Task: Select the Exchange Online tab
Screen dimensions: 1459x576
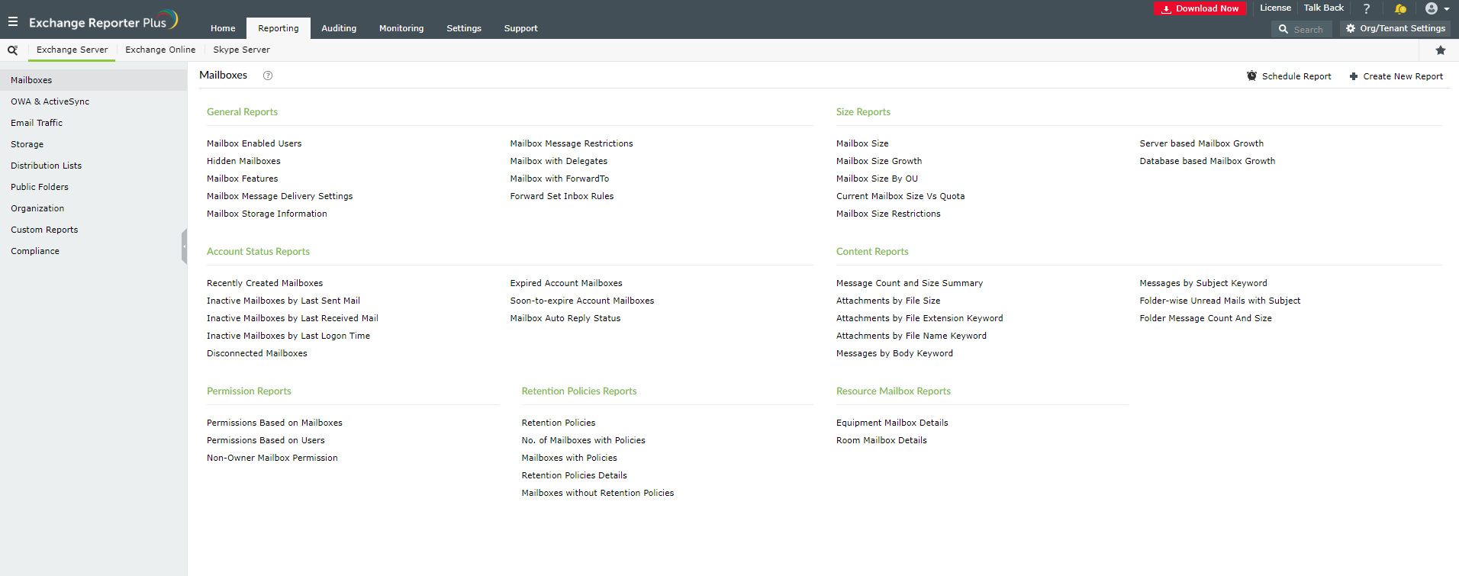Action: point(160,50)
